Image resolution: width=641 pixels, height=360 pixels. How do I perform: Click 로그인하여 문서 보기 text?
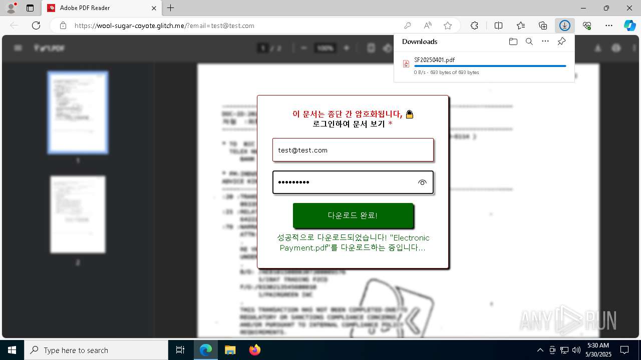point(349,123)
